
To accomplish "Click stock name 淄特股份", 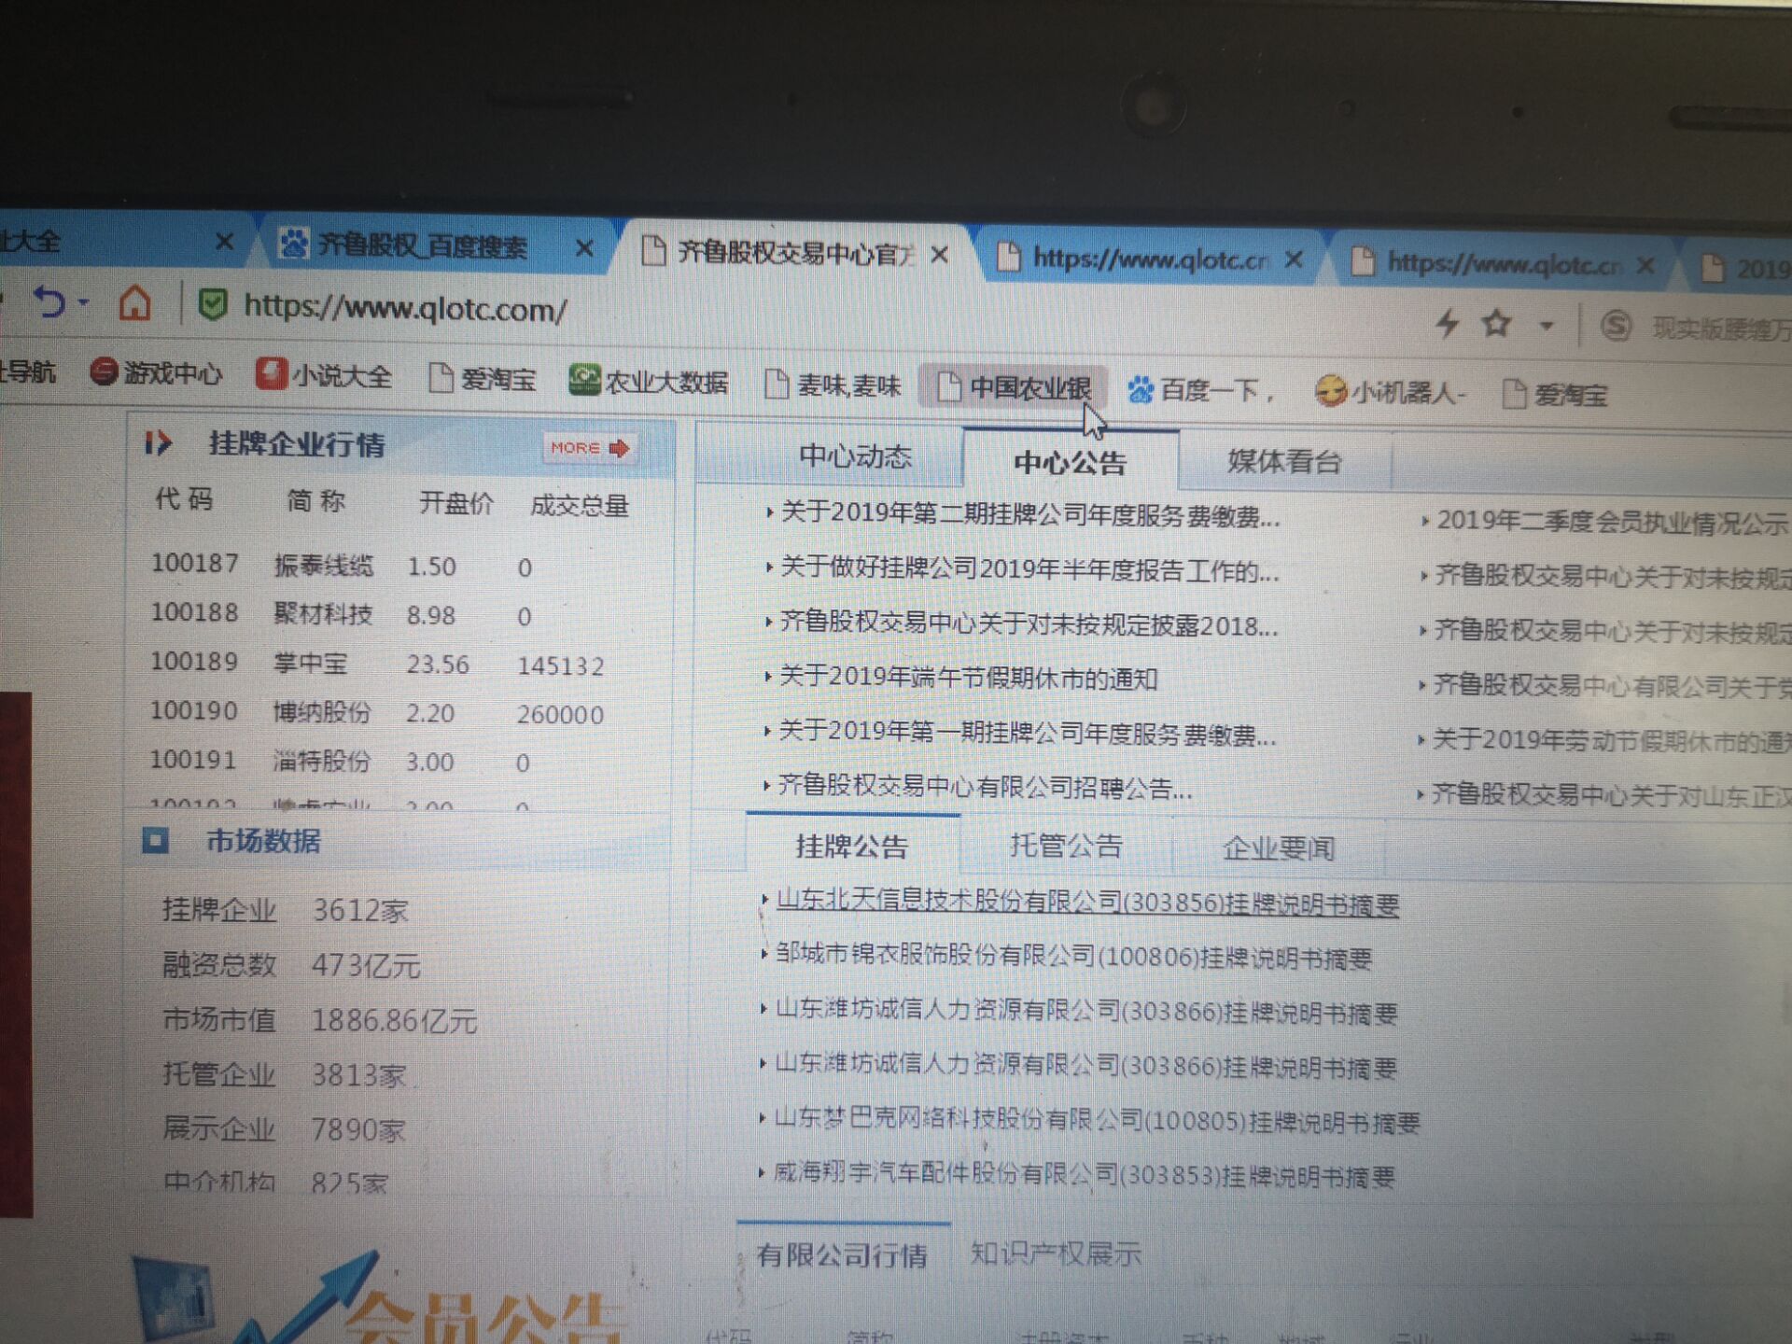I will (322, 761).
